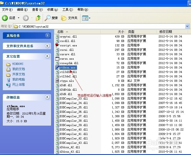Collapse the 系统任务 panel
This screenshot has height=155, width=191.
click(x=47, y=35)
